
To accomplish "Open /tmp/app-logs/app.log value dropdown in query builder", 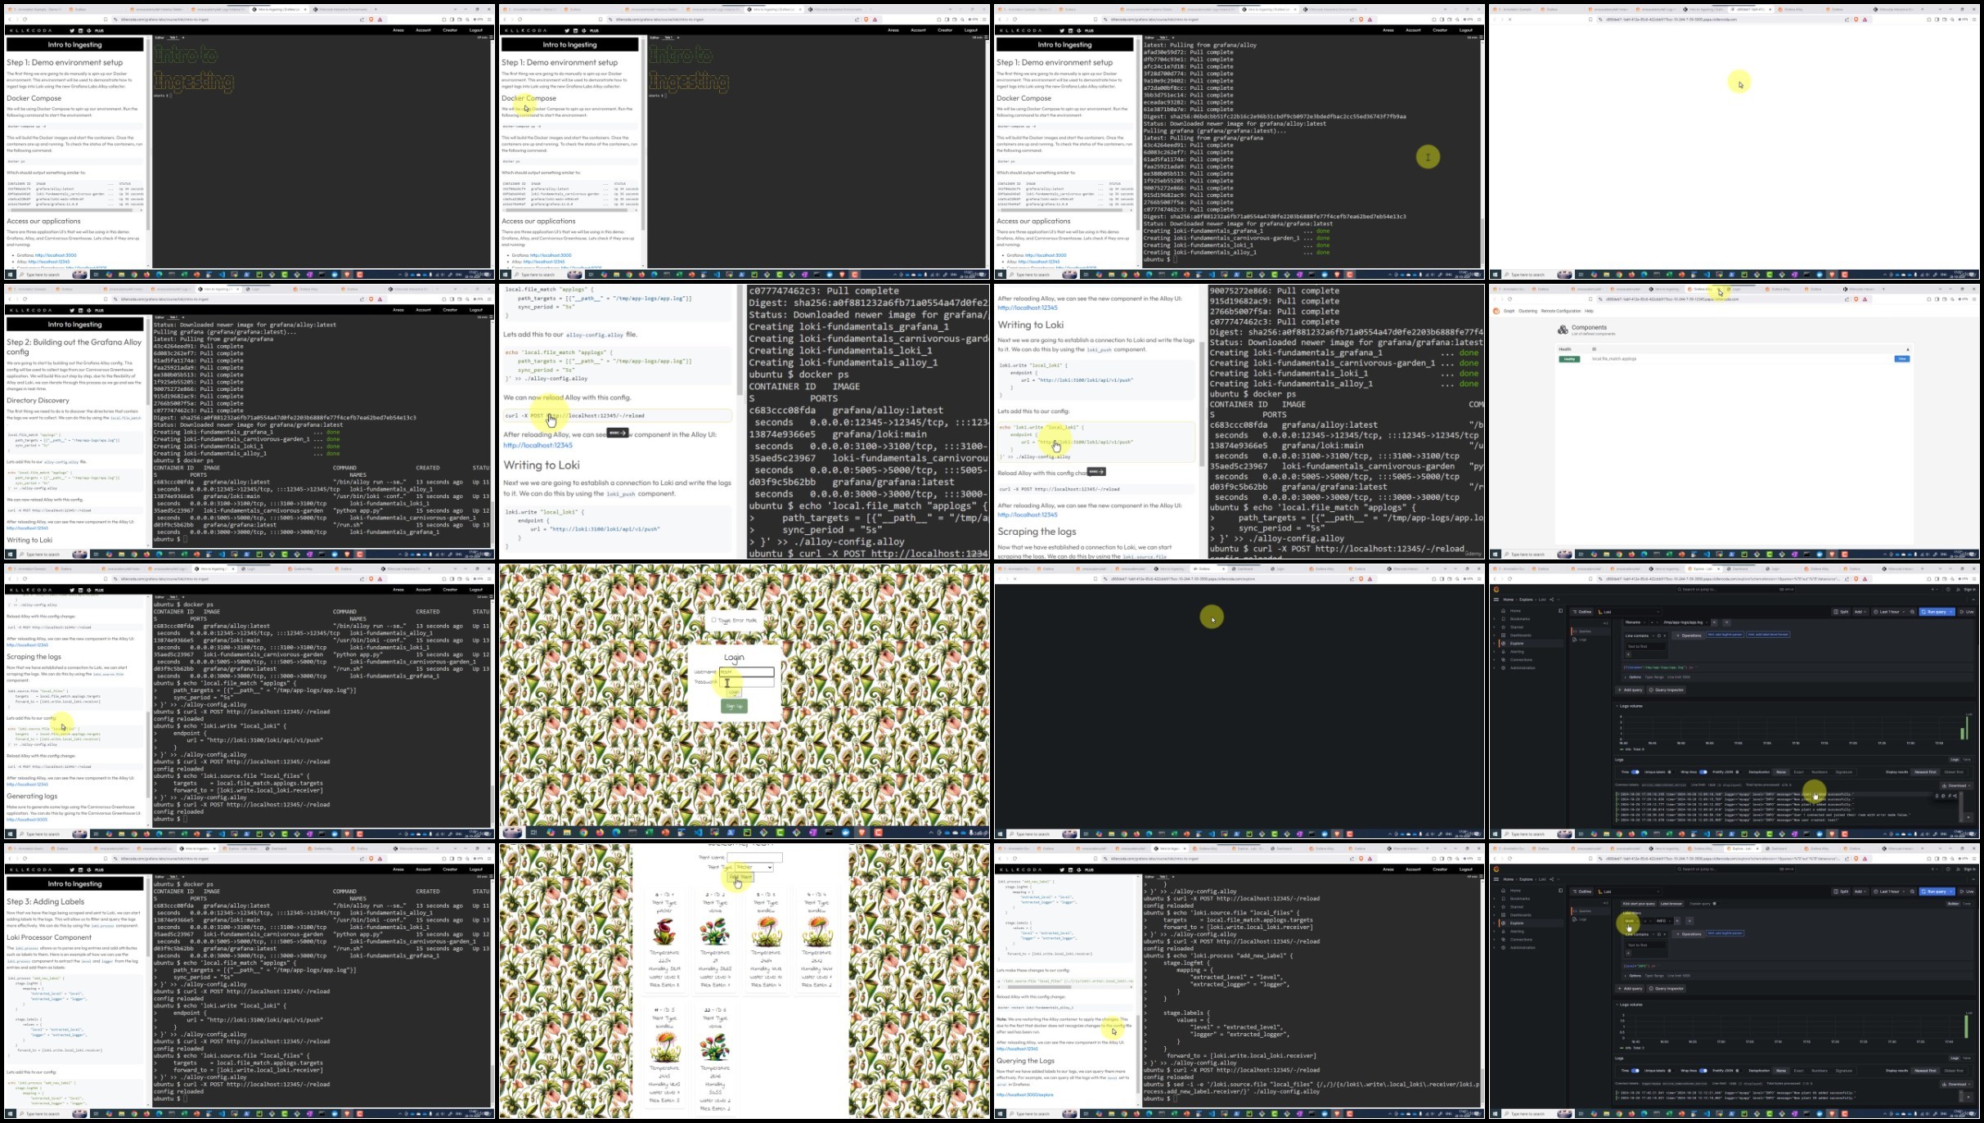I will pos(1685,622).
